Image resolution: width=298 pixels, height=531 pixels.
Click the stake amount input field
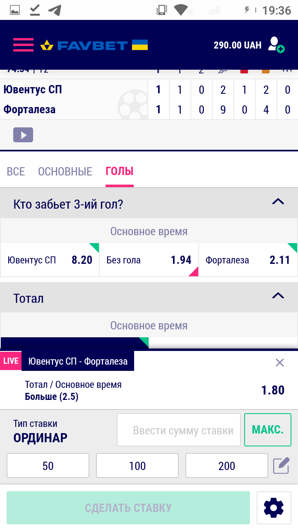pyautogui.click(x=178, y=429)
